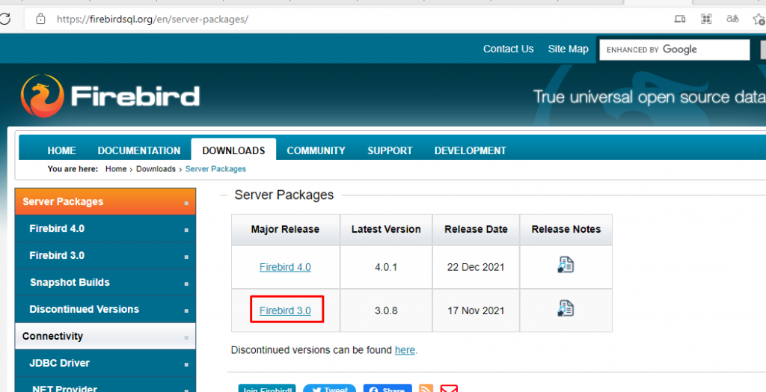Select JDBC Driver in the sidebar

pos(59,363)
